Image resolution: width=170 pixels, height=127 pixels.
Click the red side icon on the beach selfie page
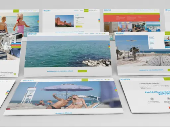coord(116,90)
